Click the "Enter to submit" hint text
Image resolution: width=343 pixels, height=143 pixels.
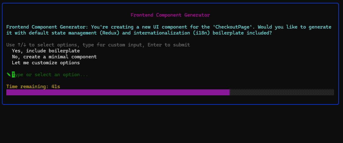(x=169, y=45)
